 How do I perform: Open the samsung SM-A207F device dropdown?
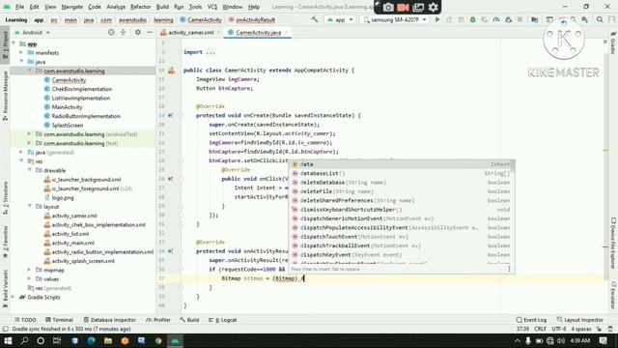point(395,19)
